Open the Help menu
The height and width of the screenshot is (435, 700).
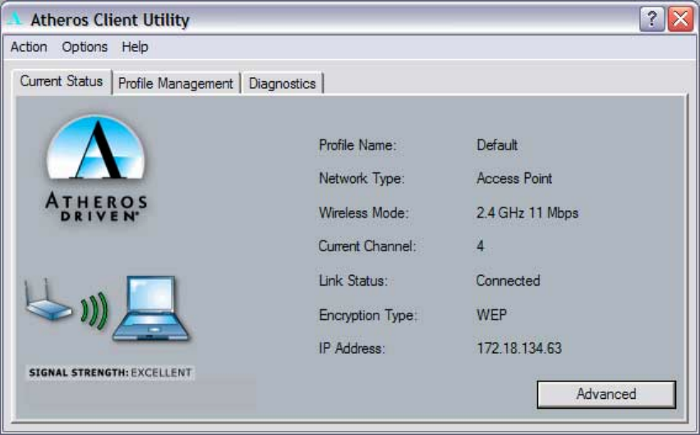click(x=135, y=47)
